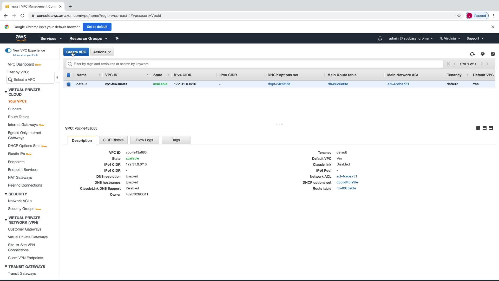Bookmark page with the star icon
Screen dimensions: 499x281
point(459,16)
